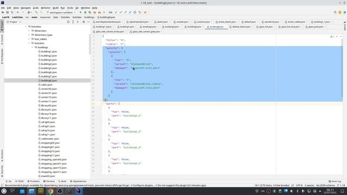Open the Problems tool window
Image resolution: width=347 pixels, height=195 pixels.
(34, 181)
